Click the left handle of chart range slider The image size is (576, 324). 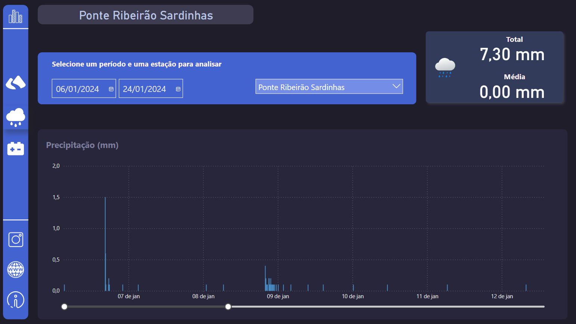tap(64, 306)
